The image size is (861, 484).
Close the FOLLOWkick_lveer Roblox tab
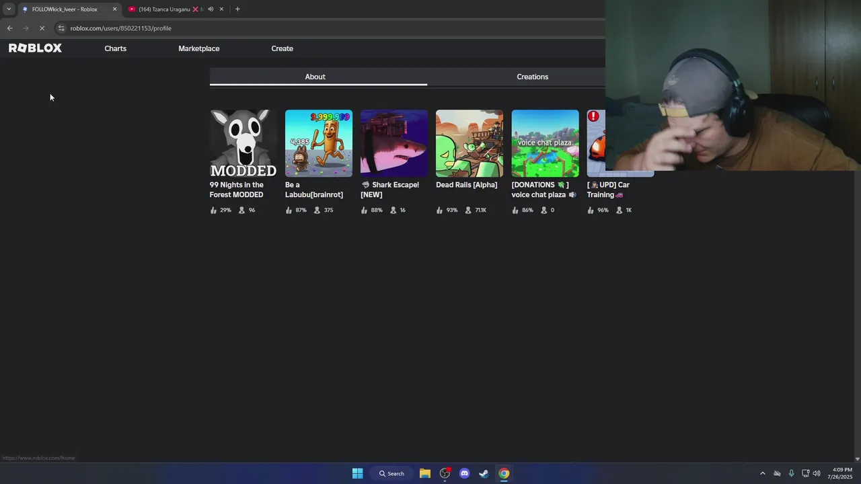coord(114,9)
